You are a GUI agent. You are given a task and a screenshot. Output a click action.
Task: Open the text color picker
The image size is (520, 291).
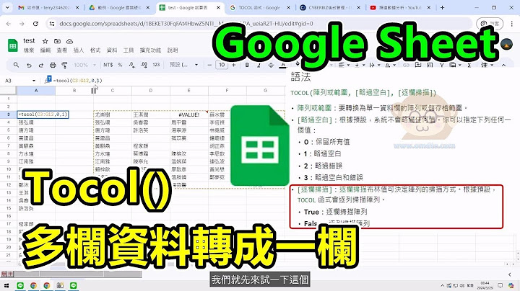pos(283,65)
